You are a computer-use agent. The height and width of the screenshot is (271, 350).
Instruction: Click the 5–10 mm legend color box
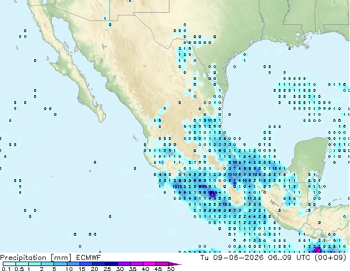coord(60,264)
